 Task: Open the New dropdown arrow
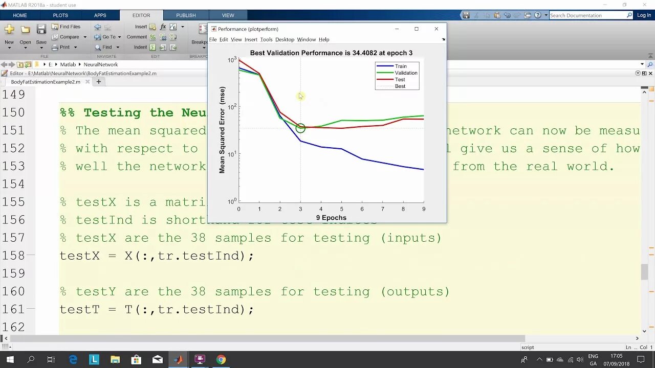(9, 49)
